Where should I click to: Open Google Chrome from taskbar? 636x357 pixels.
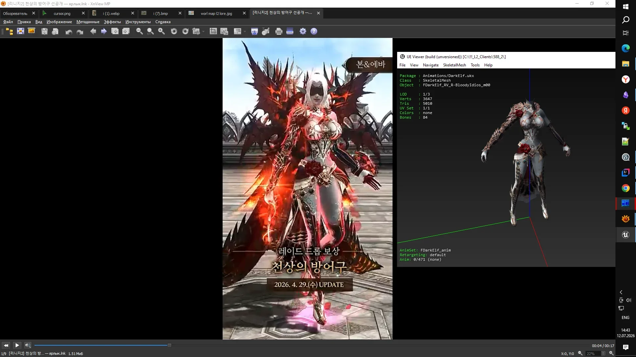625,188
